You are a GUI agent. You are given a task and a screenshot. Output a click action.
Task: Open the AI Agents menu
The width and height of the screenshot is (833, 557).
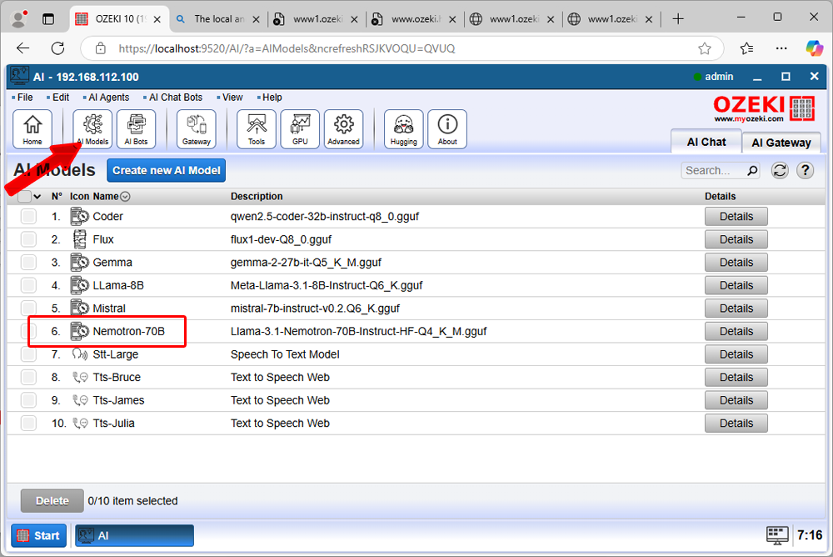point(108,98)
